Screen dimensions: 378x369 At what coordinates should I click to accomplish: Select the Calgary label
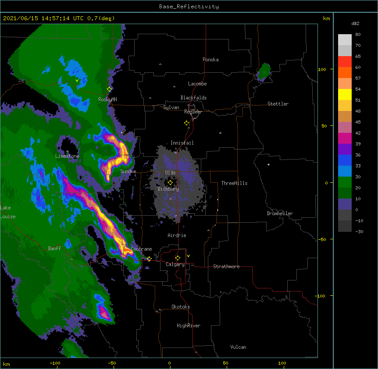point(175,264)
